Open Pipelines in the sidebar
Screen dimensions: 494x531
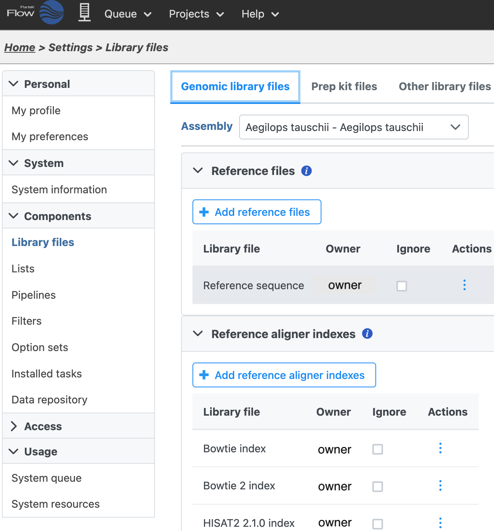[x=34, y=295]
